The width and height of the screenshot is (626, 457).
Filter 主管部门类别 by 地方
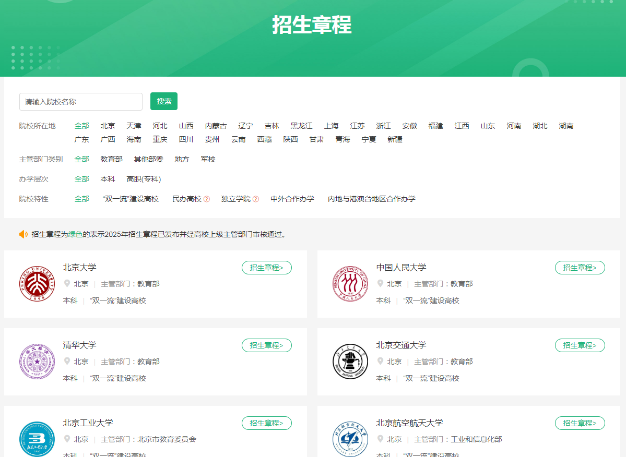182,160
